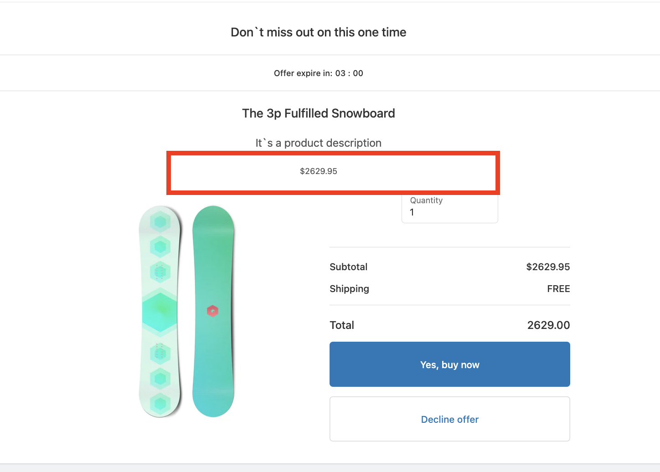Click the Quantity field label
660x472 pixels.
click(426, 200)
